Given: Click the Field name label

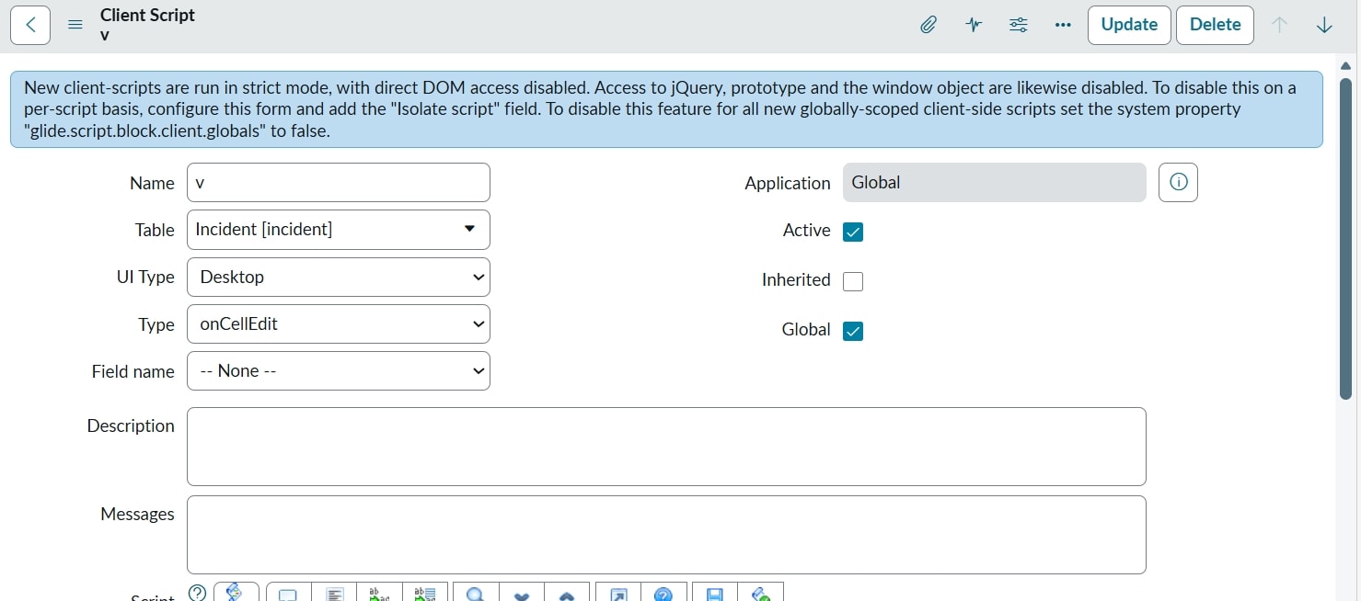Looking at the screenshot, I should (133, 371).
